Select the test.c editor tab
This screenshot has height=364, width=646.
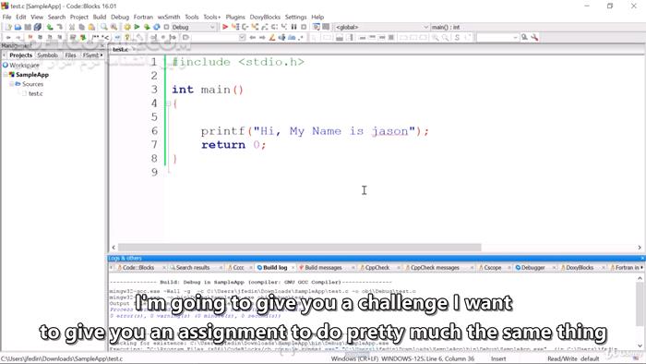(121, 50)
